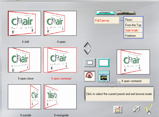Click the down arrow to browse presets

click(87, 52)
